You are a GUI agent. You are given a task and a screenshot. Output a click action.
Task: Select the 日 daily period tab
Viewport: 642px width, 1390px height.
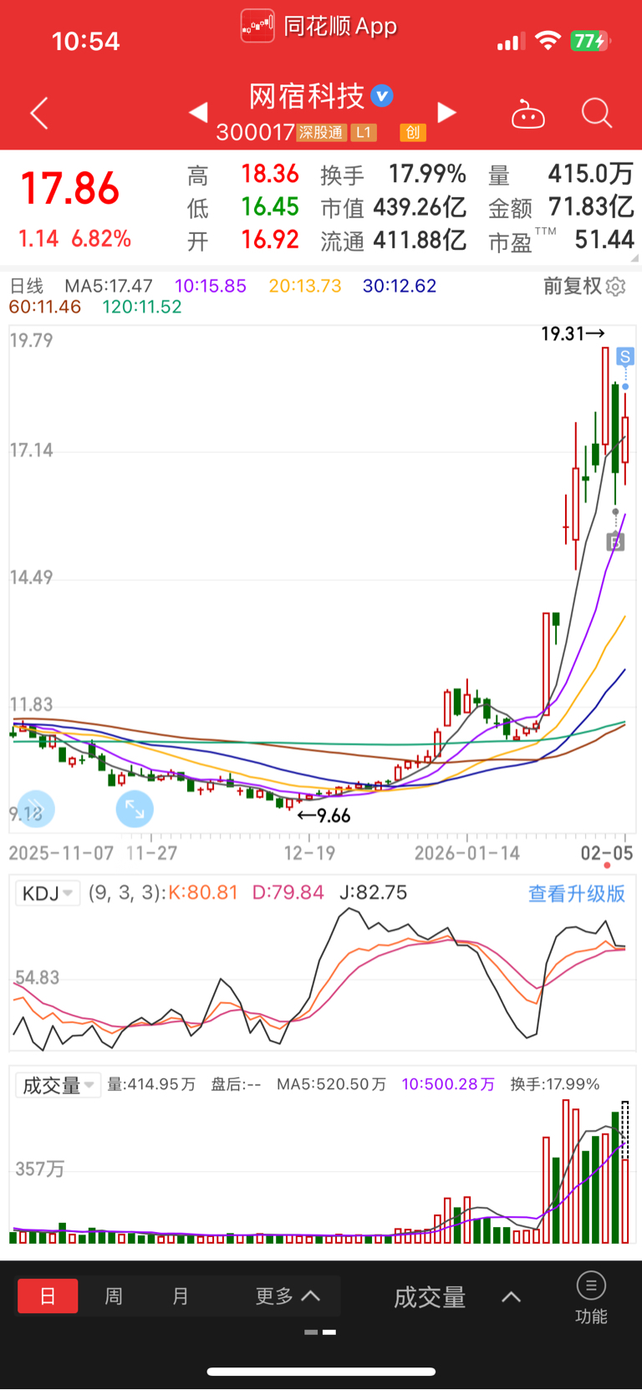click(48, 1296)
